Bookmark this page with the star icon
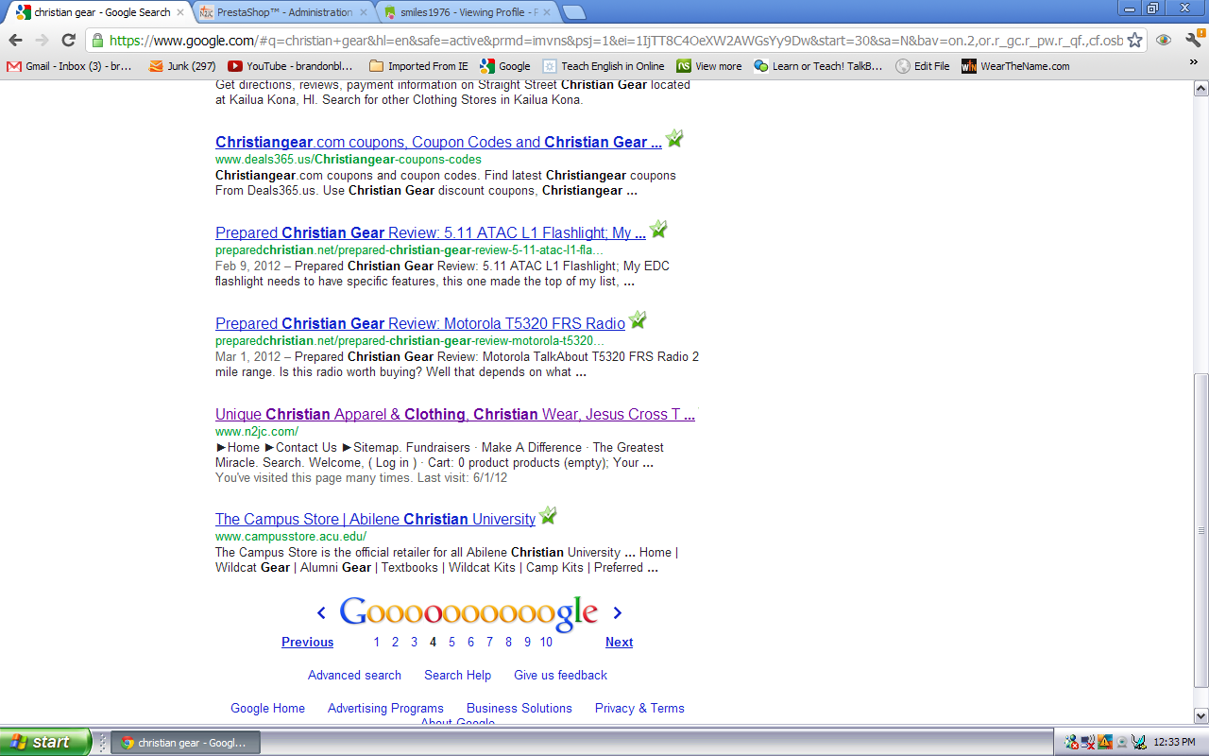1209x756 pixels. (1135, 41)
